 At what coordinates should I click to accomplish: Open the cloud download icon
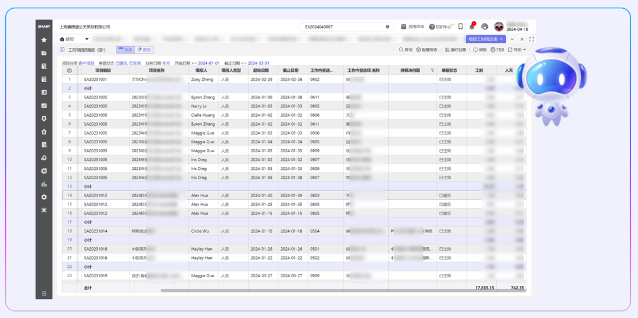click(484, 27)
